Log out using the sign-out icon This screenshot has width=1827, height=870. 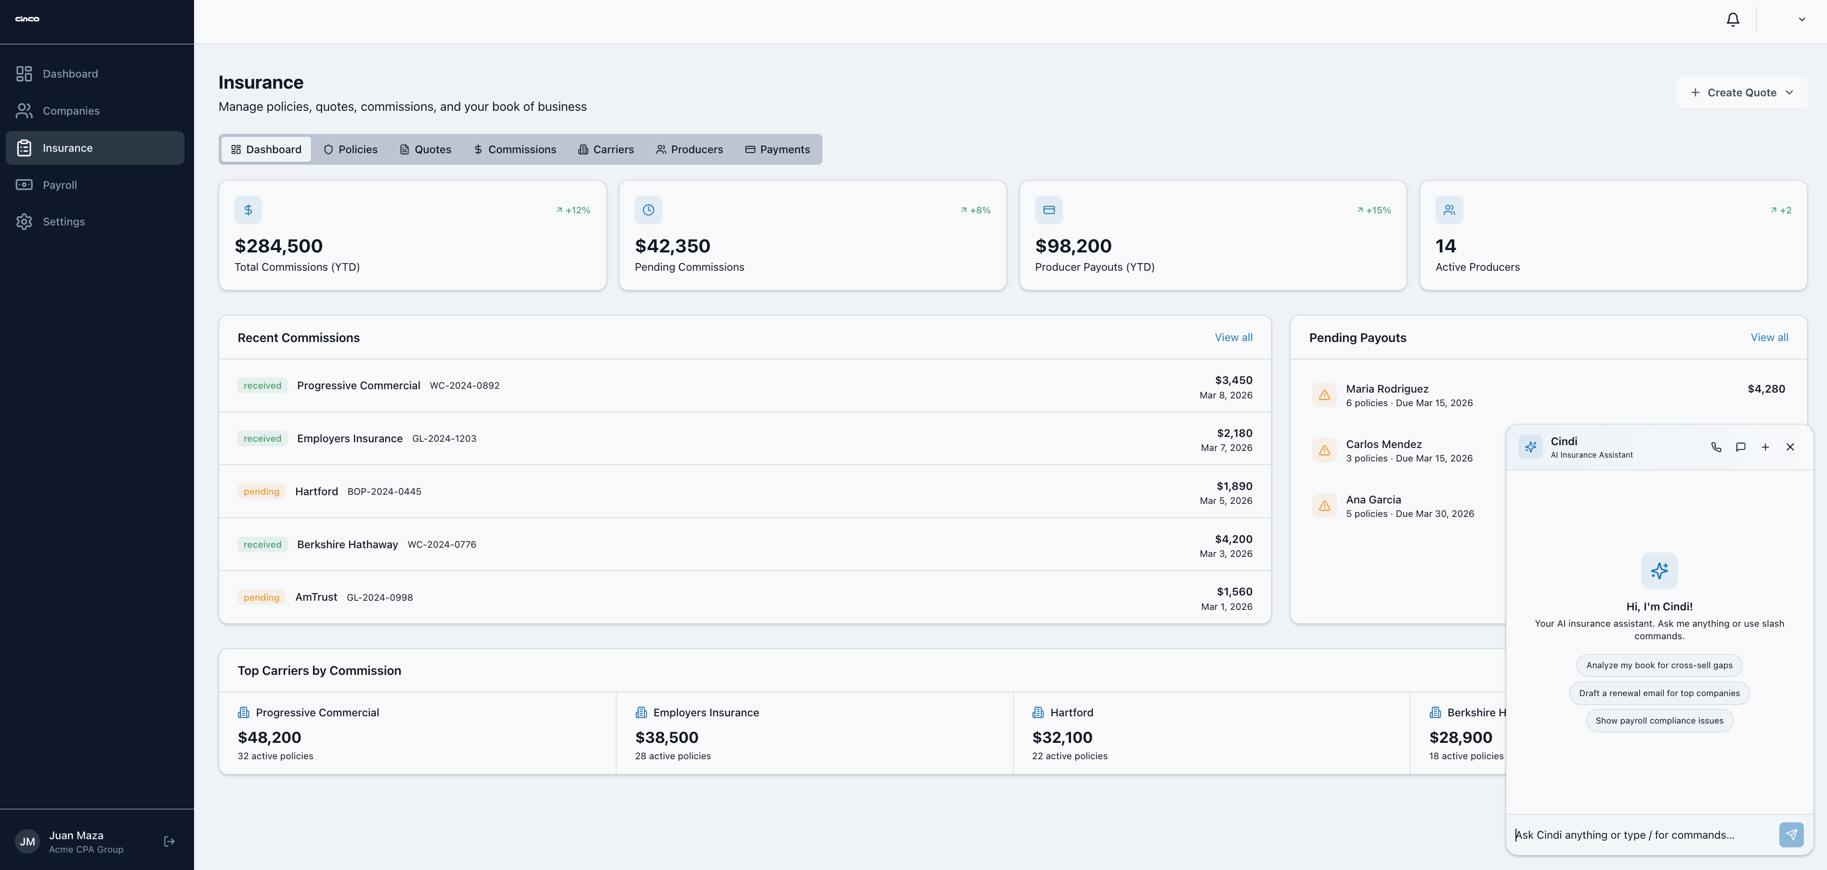pos(169,842)
